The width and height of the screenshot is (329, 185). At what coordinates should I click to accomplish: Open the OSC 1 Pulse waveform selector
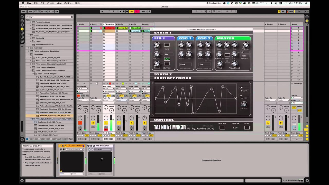coord(185,64)
